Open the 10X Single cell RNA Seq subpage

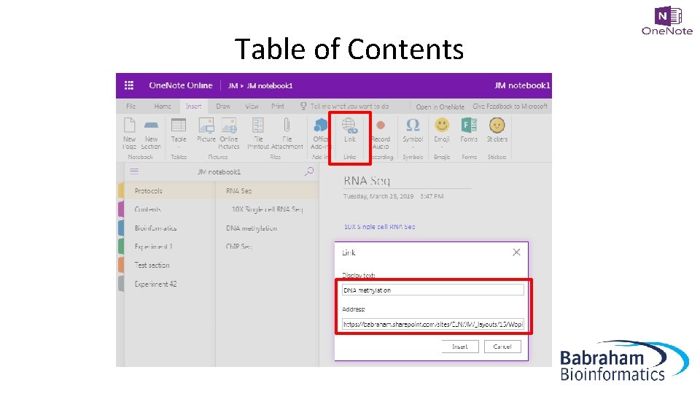(x=268, y=209)
